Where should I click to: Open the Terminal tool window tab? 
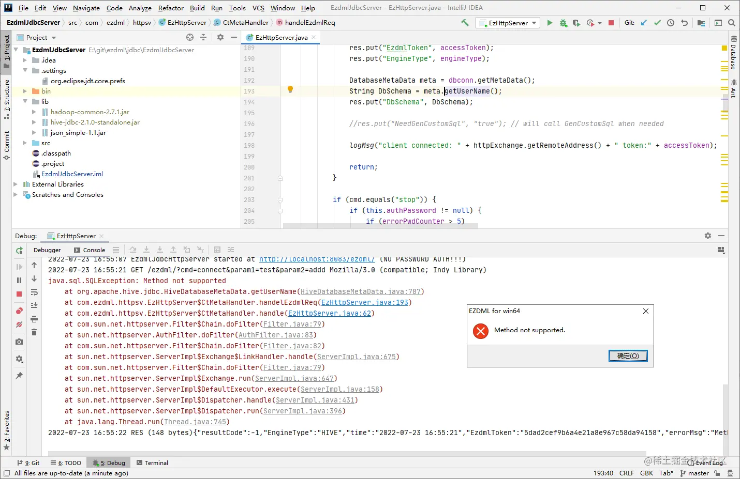[x=152, y=463]
